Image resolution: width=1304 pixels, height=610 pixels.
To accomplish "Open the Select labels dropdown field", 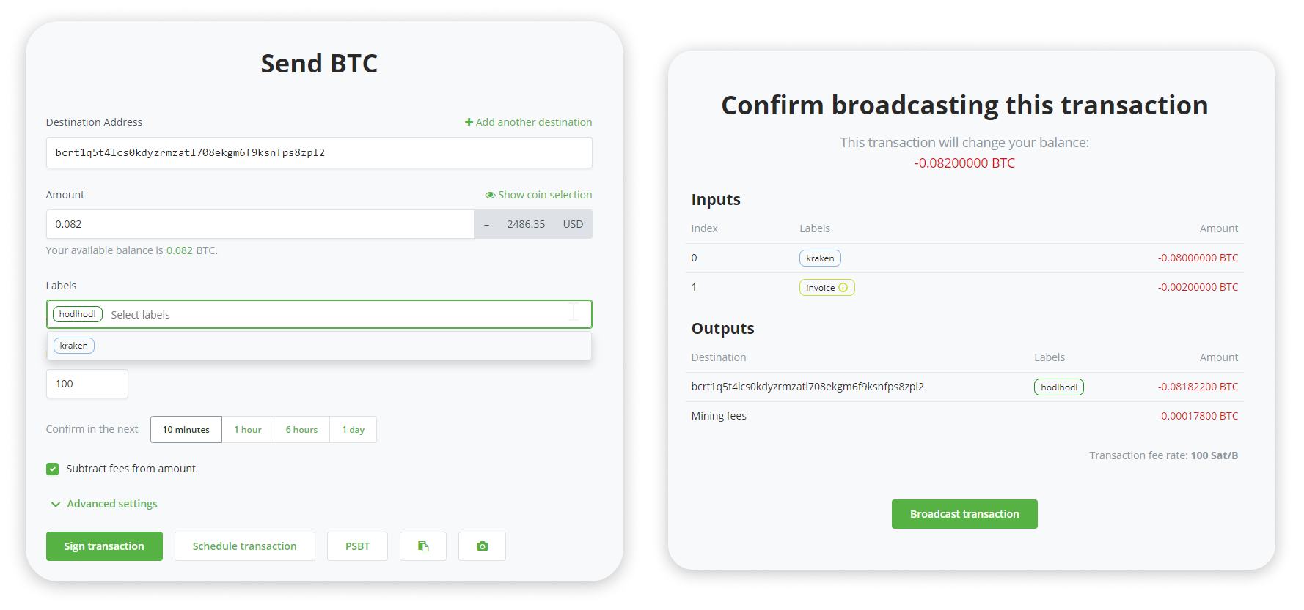I will pyautogui.click(x=319, y=314).
